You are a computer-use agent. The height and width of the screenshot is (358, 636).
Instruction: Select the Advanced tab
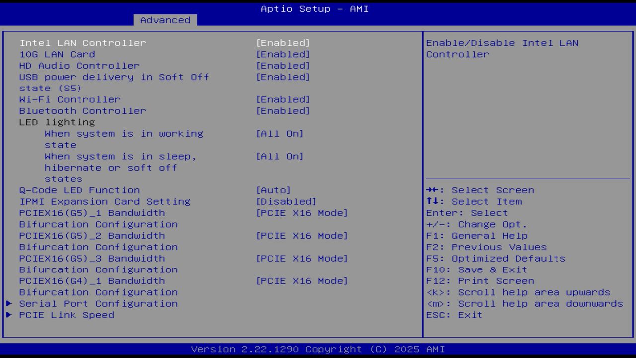(165, 20)
